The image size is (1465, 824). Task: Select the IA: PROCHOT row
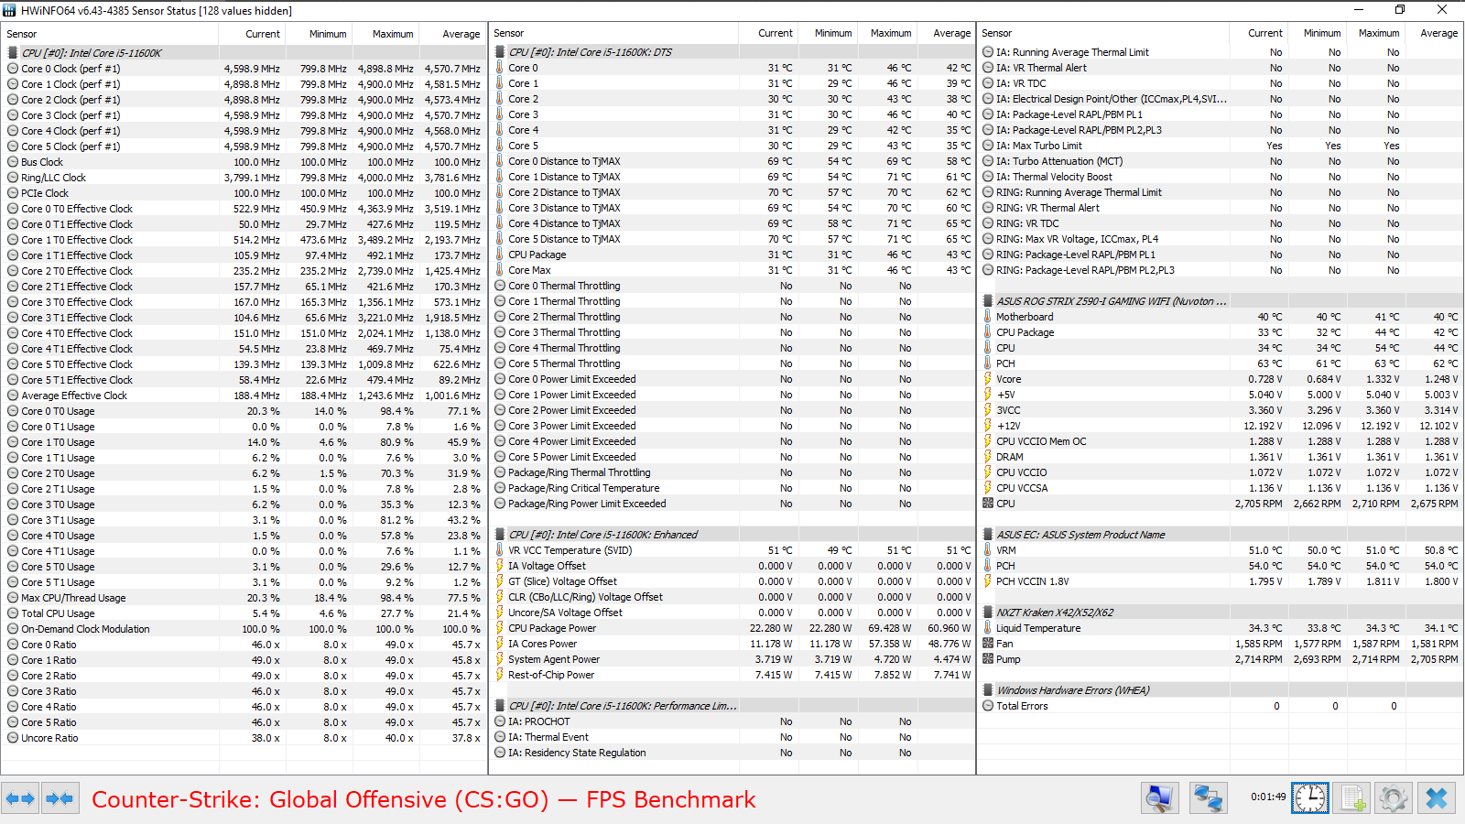pyautogui.click(x=732, y=721)
